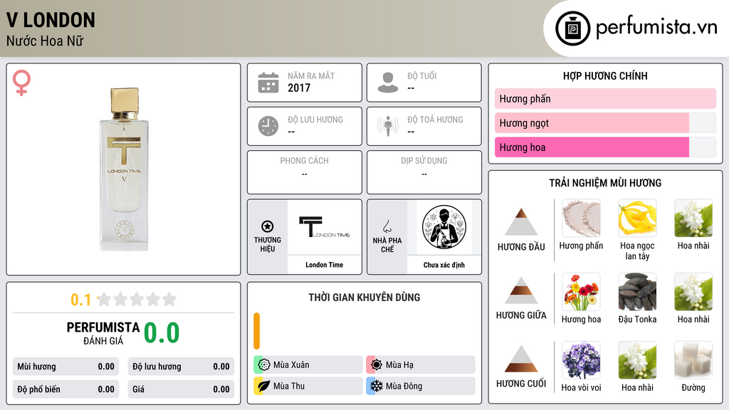Click the Hương giữa pyramid icon
Image resolution: width=729 pixels, height=410 pixels.
pyautogui.click(x=521, y=290)
